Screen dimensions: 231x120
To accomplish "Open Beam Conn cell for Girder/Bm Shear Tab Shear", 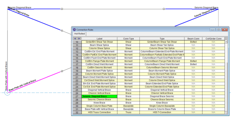I will pos(193,42).
